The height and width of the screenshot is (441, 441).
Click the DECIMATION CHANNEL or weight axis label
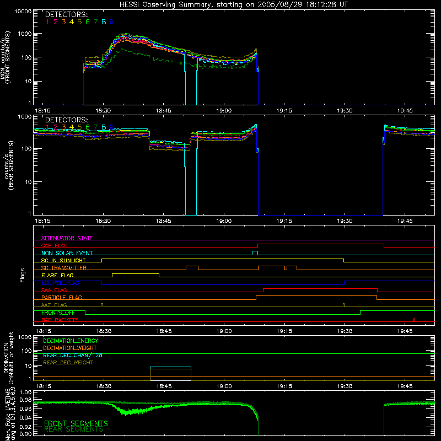pos(8,358)
